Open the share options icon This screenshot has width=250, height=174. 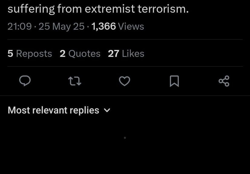pos(224,81)
